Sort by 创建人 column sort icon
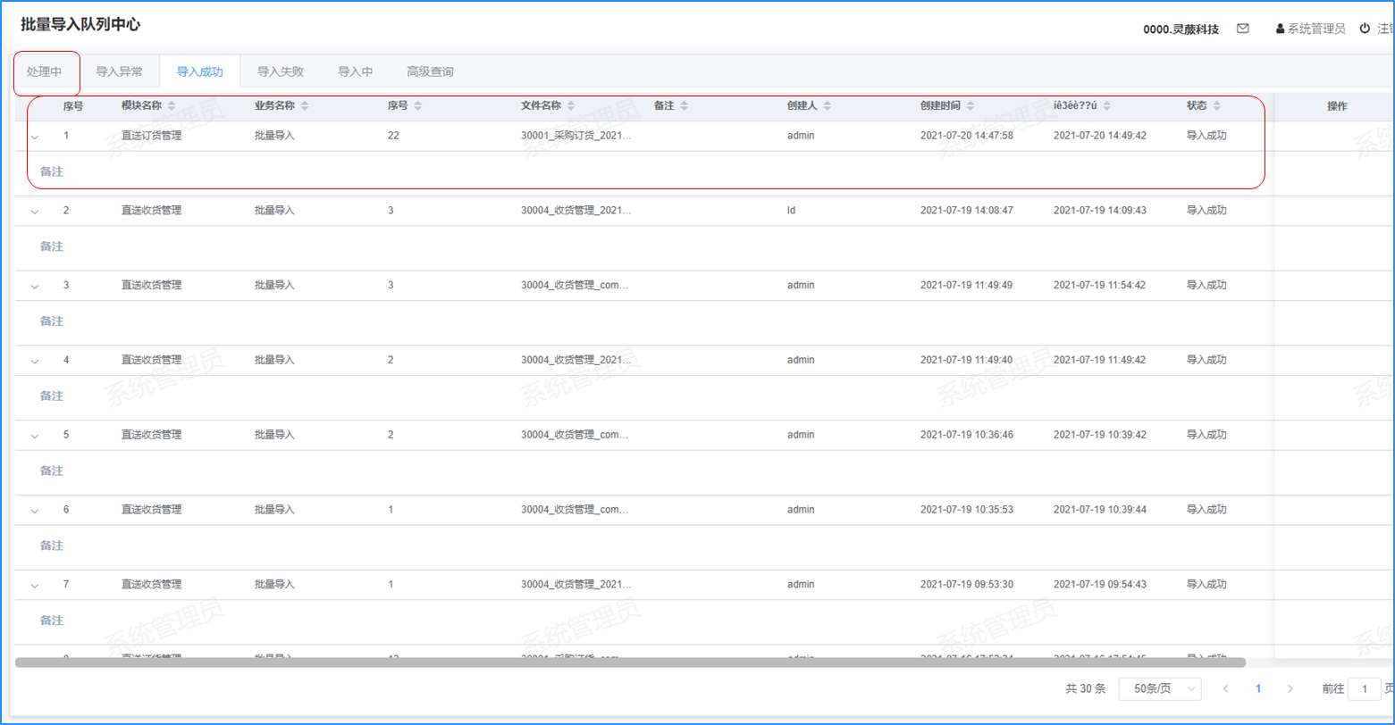 (828, 106)
